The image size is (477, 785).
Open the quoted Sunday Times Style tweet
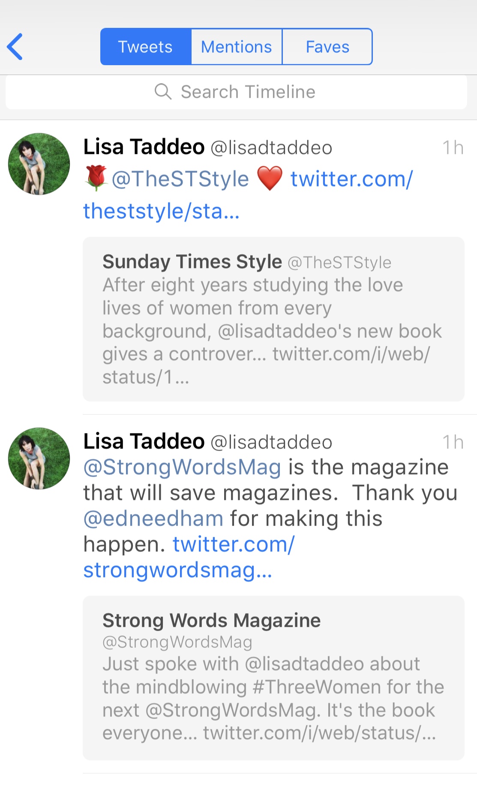pyautogui.click(x=273, y=319)
